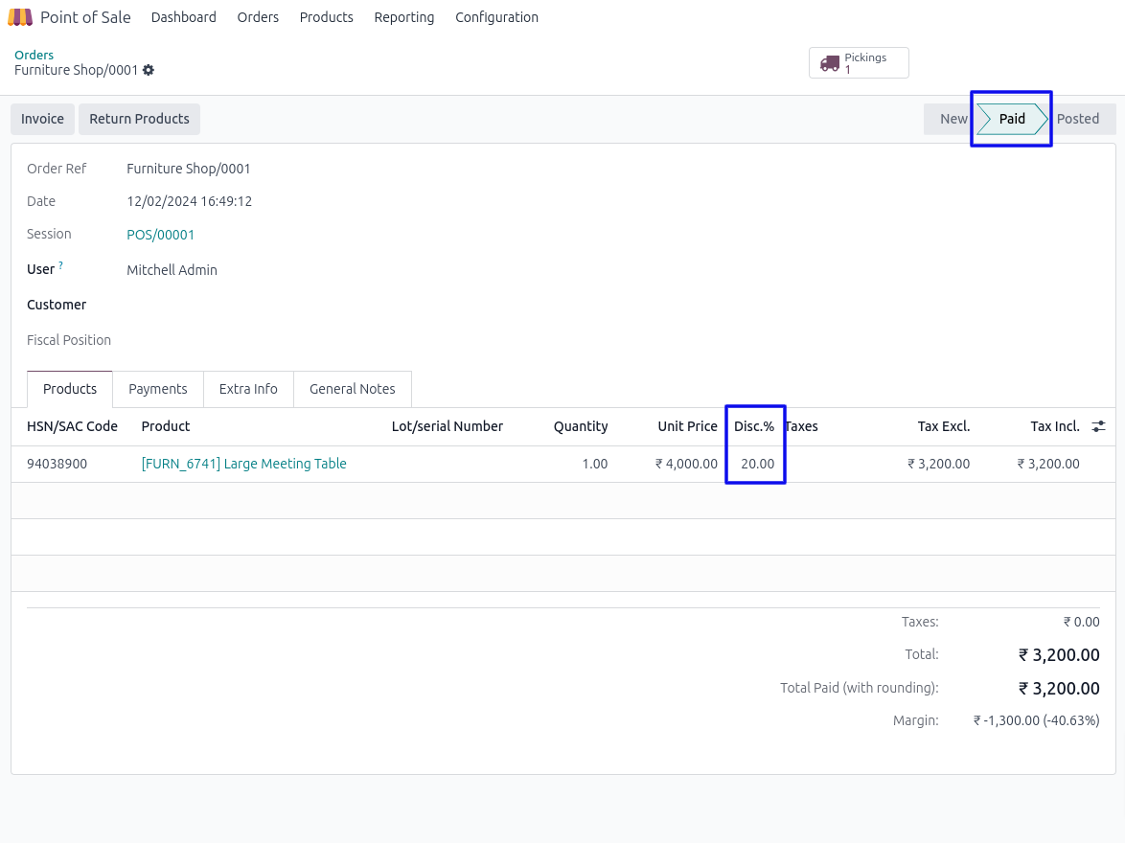Image resolution: width=1125 pixels, height=843 pixels.
Task: Click the Posted status stage
Action: coord(1078,119)
